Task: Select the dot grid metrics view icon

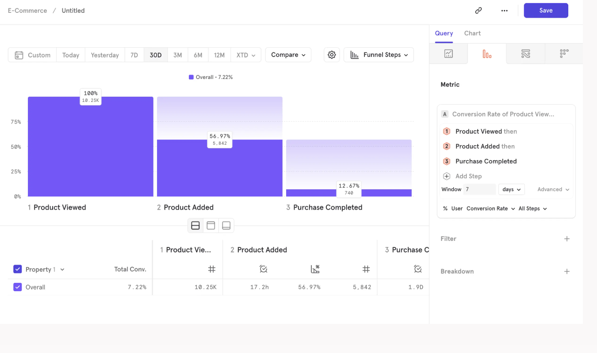Action: (564, 53)
